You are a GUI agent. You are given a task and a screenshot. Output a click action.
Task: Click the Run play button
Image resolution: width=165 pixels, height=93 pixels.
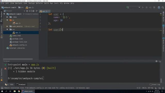pyautogui.click(x=143, y=7)
